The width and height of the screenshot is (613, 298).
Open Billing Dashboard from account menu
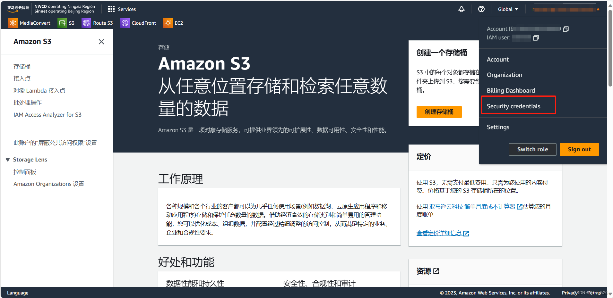click(x=511, y=90)
